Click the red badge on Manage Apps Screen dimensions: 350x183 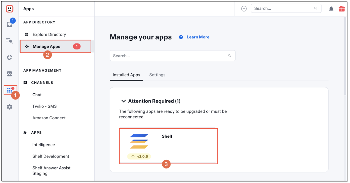pos(77,47)
